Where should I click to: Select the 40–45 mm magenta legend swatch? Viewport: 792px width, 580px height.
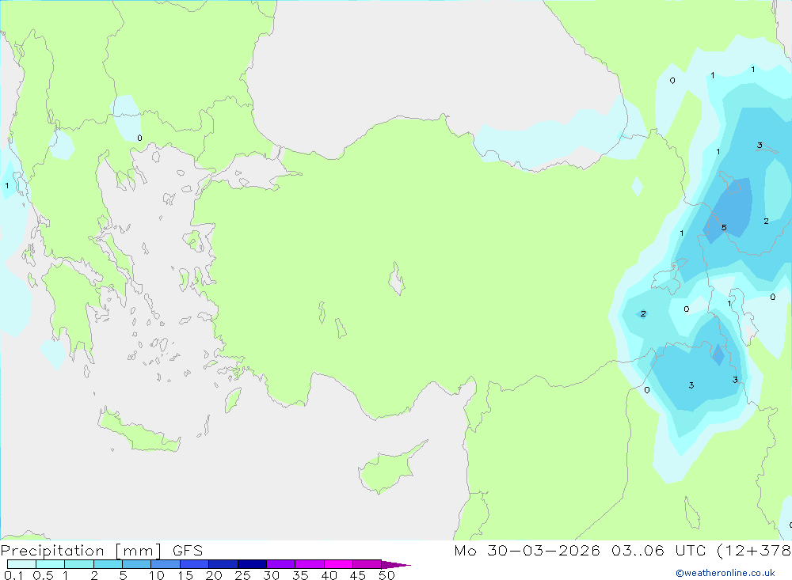click(x=338, y=564)
